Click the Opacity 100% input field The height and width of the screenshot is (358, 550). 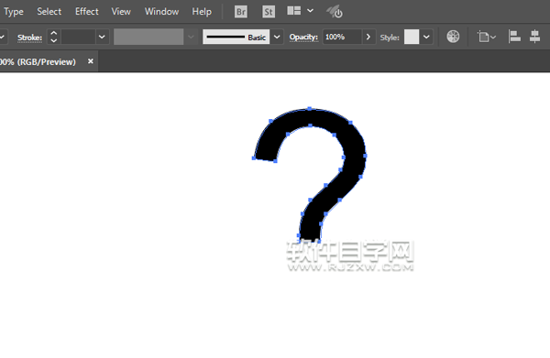342,37
